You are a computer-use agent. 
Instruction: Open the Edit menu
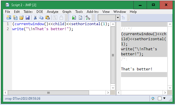(x=17, y=12)
